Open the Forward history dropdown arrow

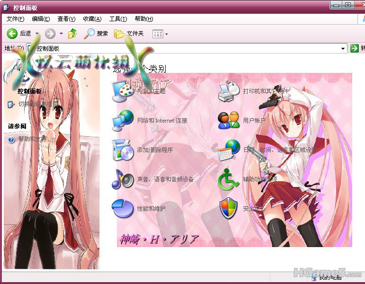click(61, 34)
